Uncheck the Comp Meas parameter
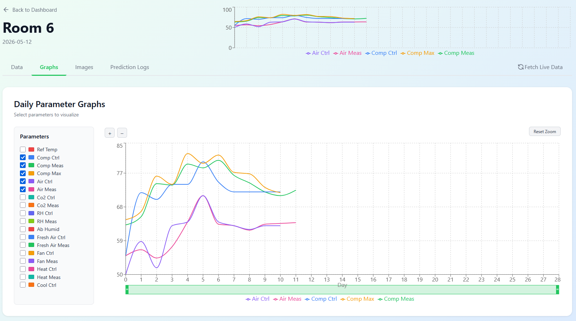 (23, 165)
